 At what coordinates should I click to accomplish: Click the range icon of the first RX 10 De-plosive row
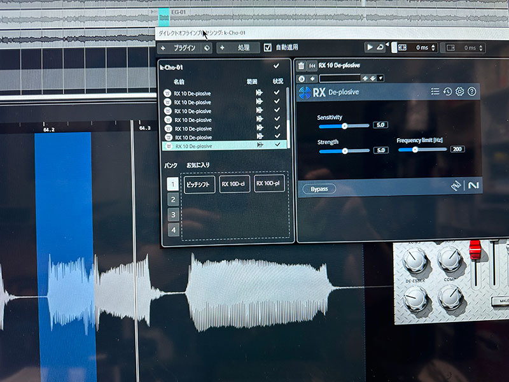point(259,92)
